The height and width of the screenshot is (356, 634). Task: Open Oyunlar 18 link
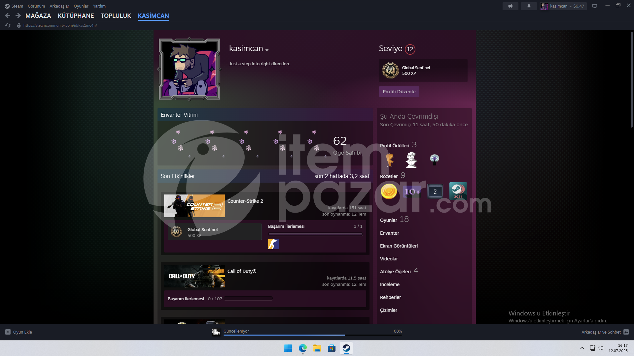(x=394, y=220)
